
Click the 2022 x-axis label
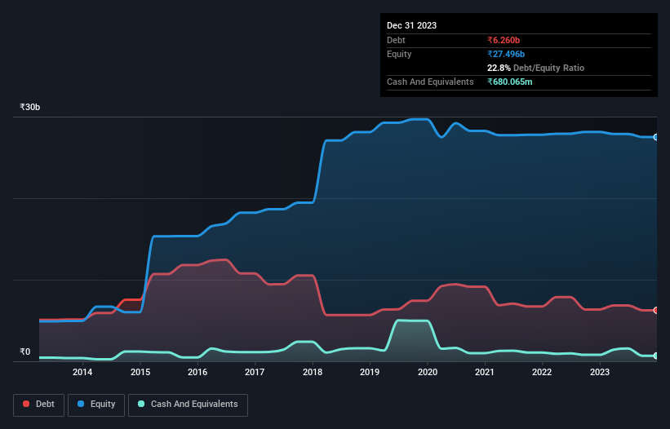tap(542, 372)
